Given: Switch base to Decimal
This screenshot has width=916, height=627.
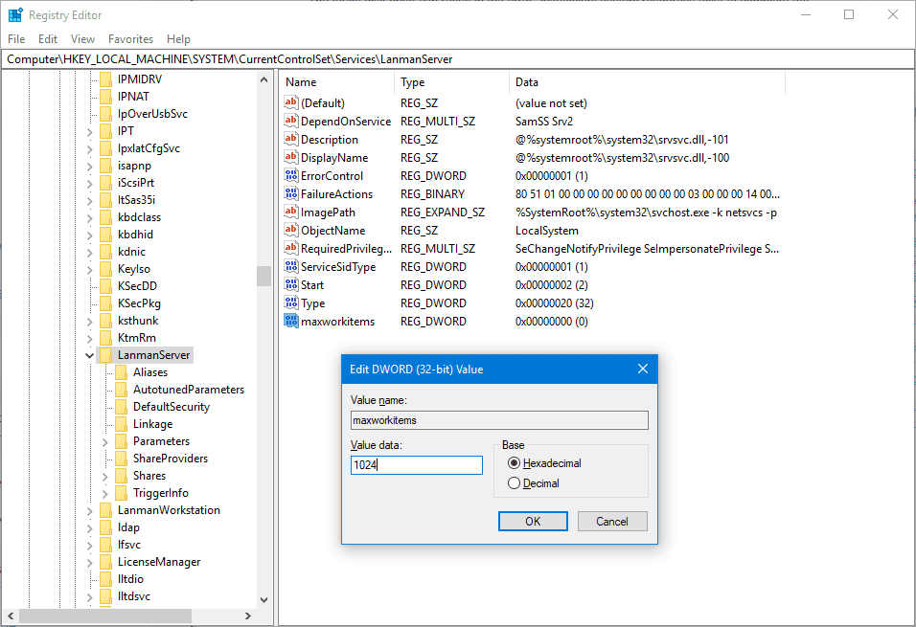Looking at the screenshot, I should [x=514, y=483].
